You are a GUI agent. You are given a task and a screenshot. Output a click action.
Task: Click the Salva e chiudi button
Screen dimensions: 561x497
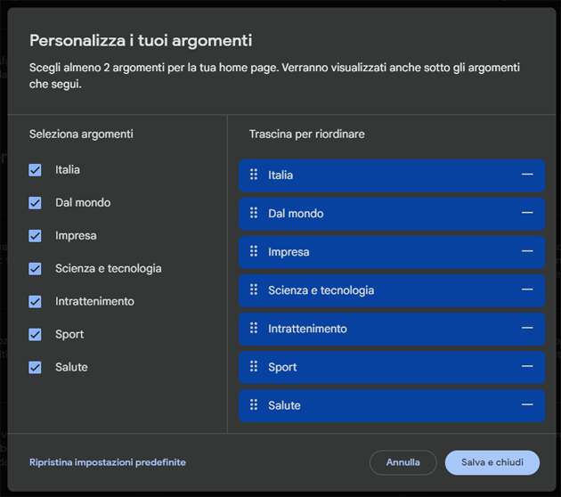(492, 463)
